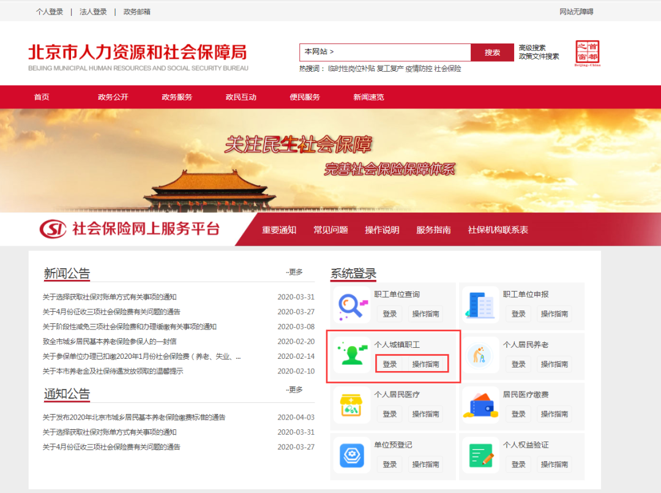Click hot keyword 复工复产
Image resolution: width=661 pixels, height=493 pixels.
click(390, 69)
